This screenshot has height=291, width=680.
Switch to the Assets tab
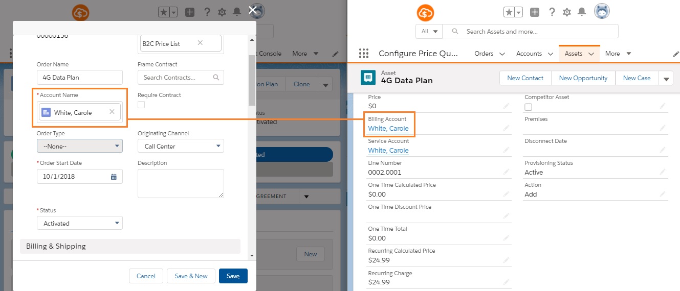coord(573,54)
